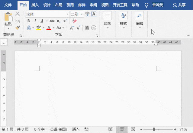Expand underline style dropdown arrow
The width and height of the screenshot is (193, 133).
pos(47,21)
